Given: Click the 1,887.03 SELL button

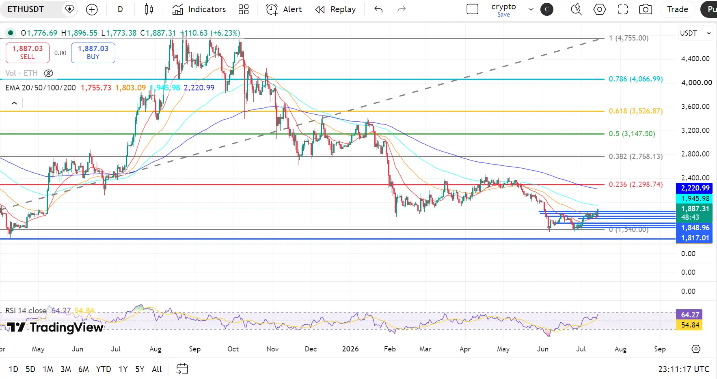Looking at the screenshot, I should tap(28, 53).
